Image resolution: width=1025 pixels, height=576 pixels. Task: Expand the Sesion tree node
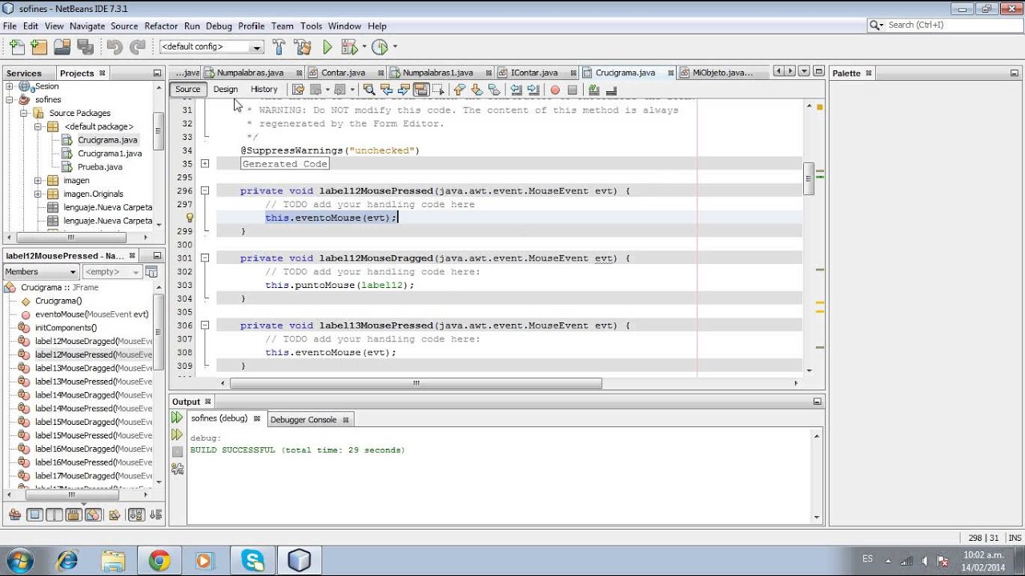10,86
